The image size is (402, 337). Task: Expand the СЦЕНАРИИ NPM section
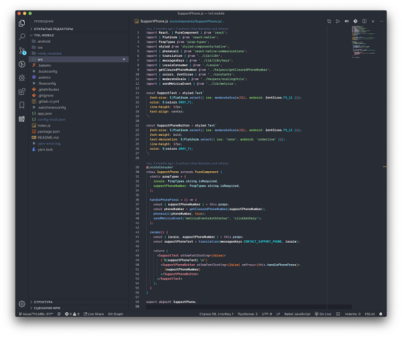click(x=50, y=307)
